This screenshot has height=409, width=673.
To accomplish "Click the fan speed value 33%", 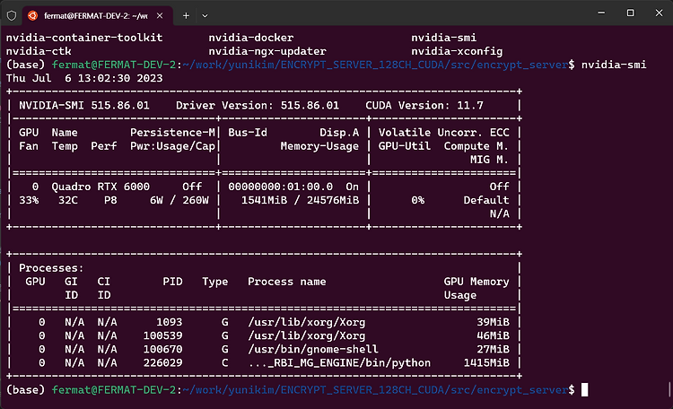I will [29, 200].
